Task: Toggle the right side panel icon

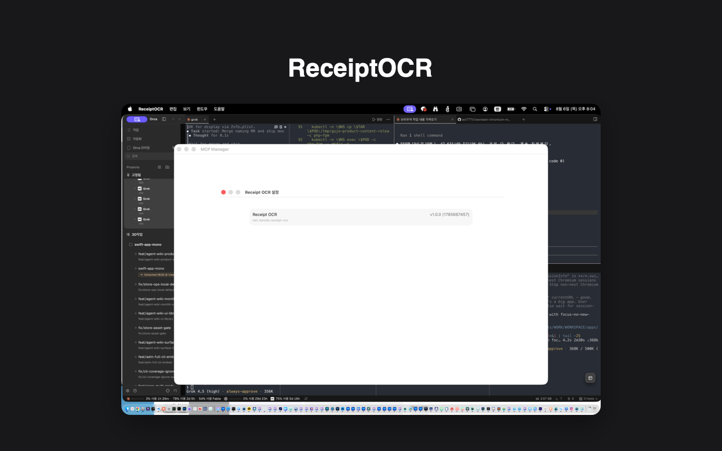Action: click(x=595, y=120)
